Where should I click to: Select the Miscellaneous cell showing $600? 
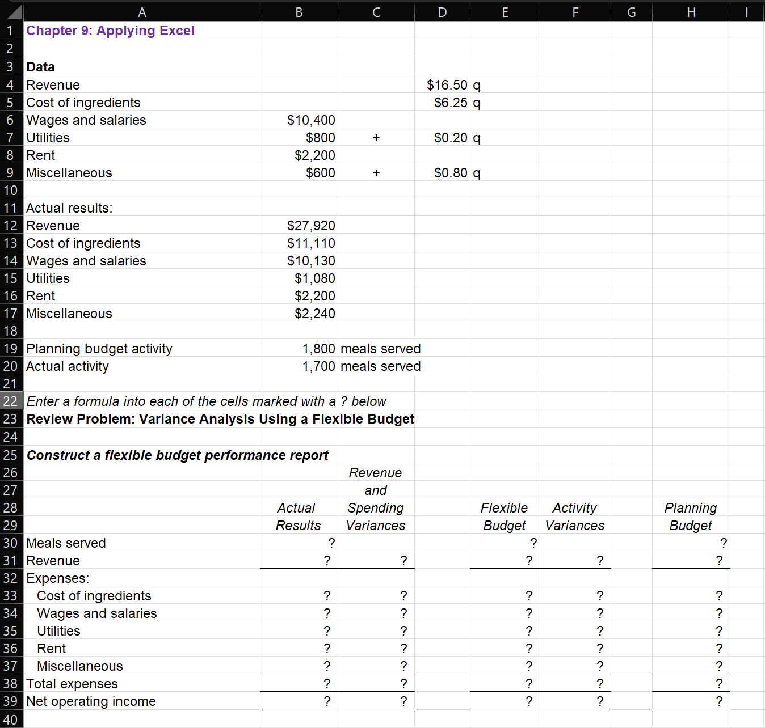298,172
